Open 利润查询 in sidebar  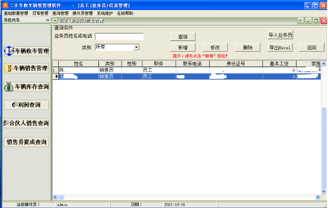click(26, 105)
